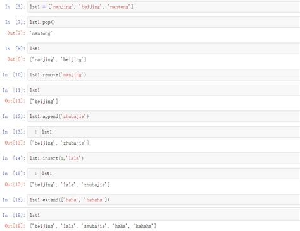Click the Out[7] prompt label
The width and height of the screenshot is (300, 231).
[16, 33]
